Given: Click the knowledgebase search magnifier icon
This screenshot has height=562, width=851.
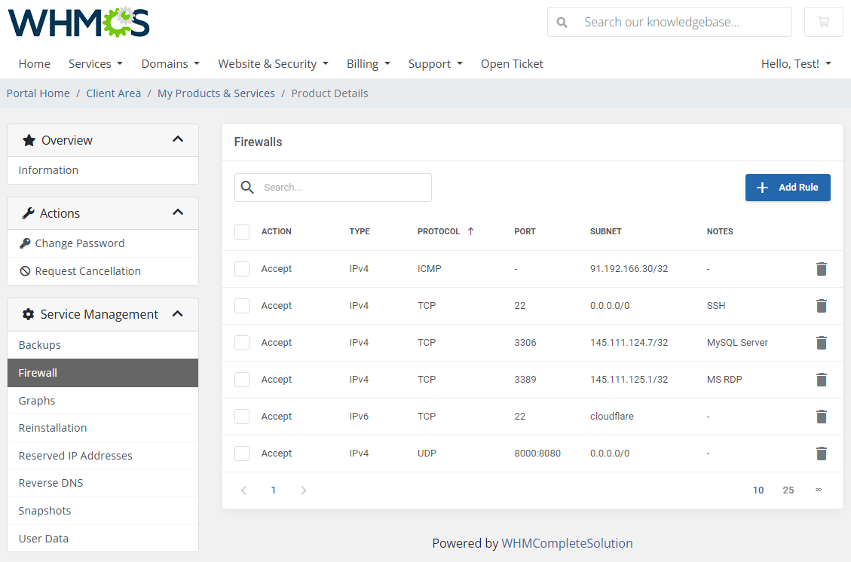Looking at the screenshot, I should [x=562, y=22].
